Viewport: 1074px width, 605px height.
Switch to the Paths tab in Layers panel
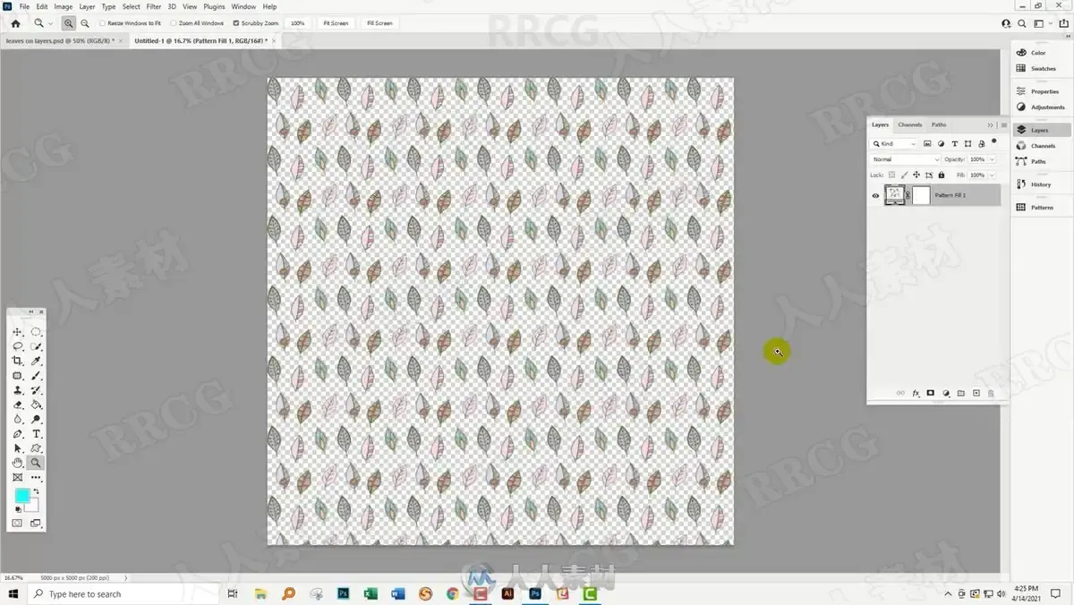(939, 124)
